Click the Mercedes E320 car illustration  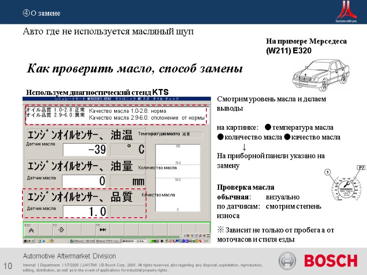(x=321, y=75)
